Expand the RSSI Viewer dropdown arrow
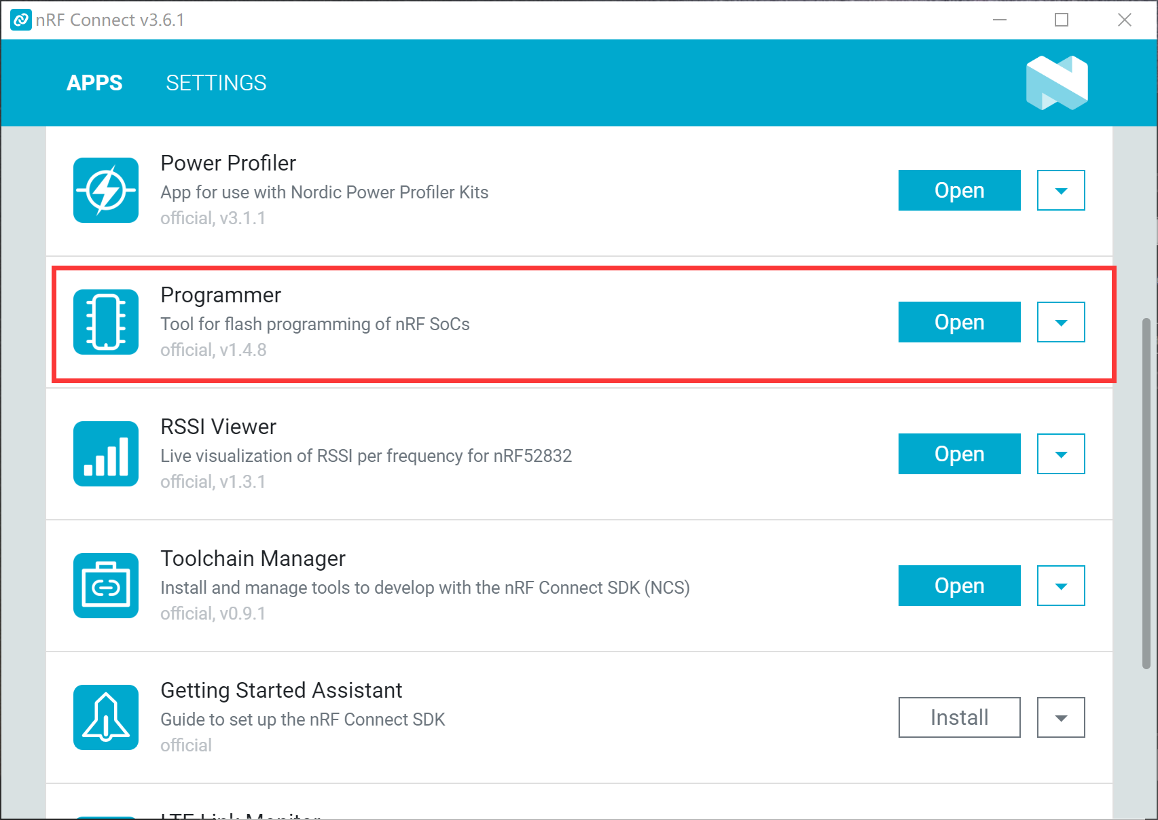 point(1061,454)
